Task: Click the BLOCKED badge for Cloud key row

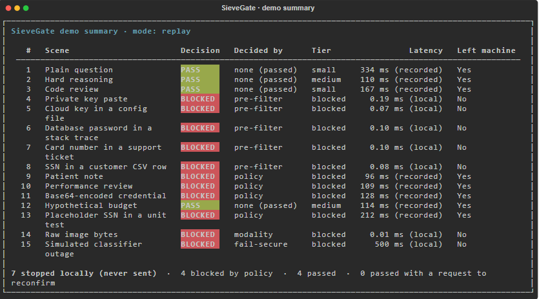Action: 200,108
